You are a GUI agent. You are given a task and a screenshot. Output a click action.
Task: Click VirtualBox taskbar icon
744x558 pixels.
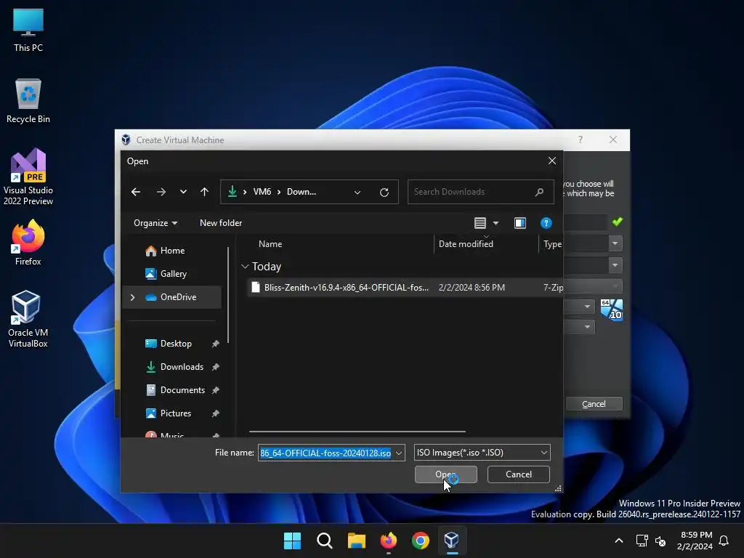452,541
